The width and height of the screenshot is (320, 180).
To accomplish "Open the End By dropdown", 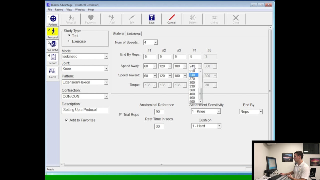I will (x=260, y=112).
